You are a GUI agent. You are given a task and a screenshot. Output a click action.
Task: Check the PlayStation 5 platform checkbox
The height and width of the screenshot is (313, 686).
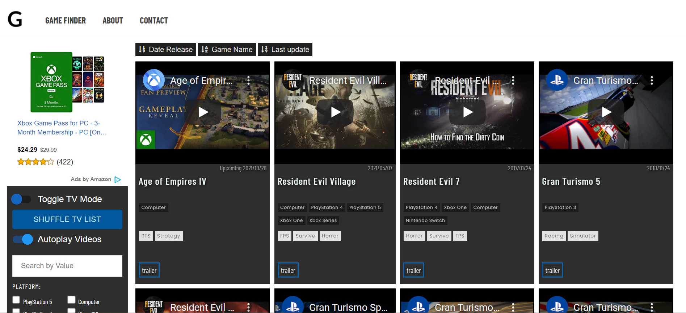click(16, 300)
